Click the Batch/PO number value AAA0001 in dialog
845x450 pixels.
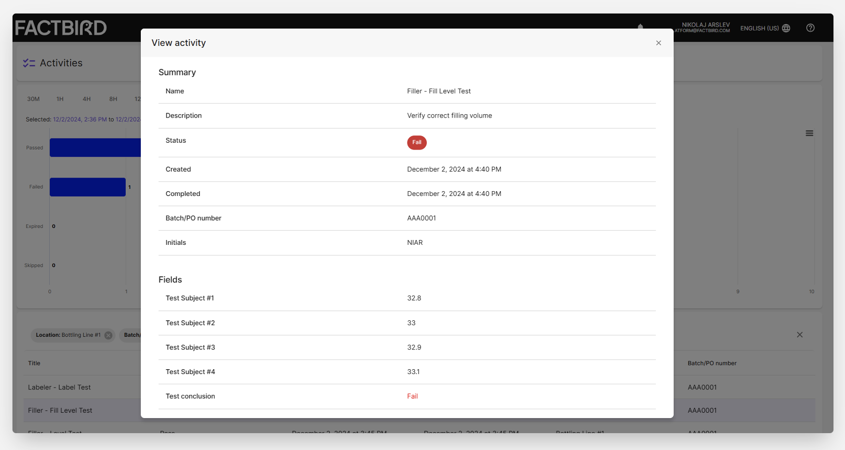422,218
